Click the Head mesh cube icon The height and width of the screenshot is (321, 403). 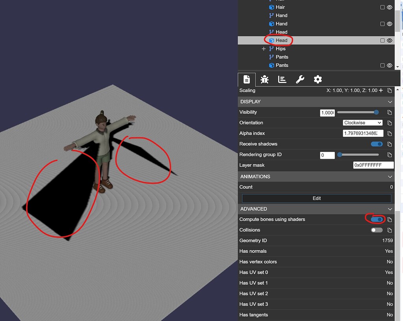[x=272, y=40]
